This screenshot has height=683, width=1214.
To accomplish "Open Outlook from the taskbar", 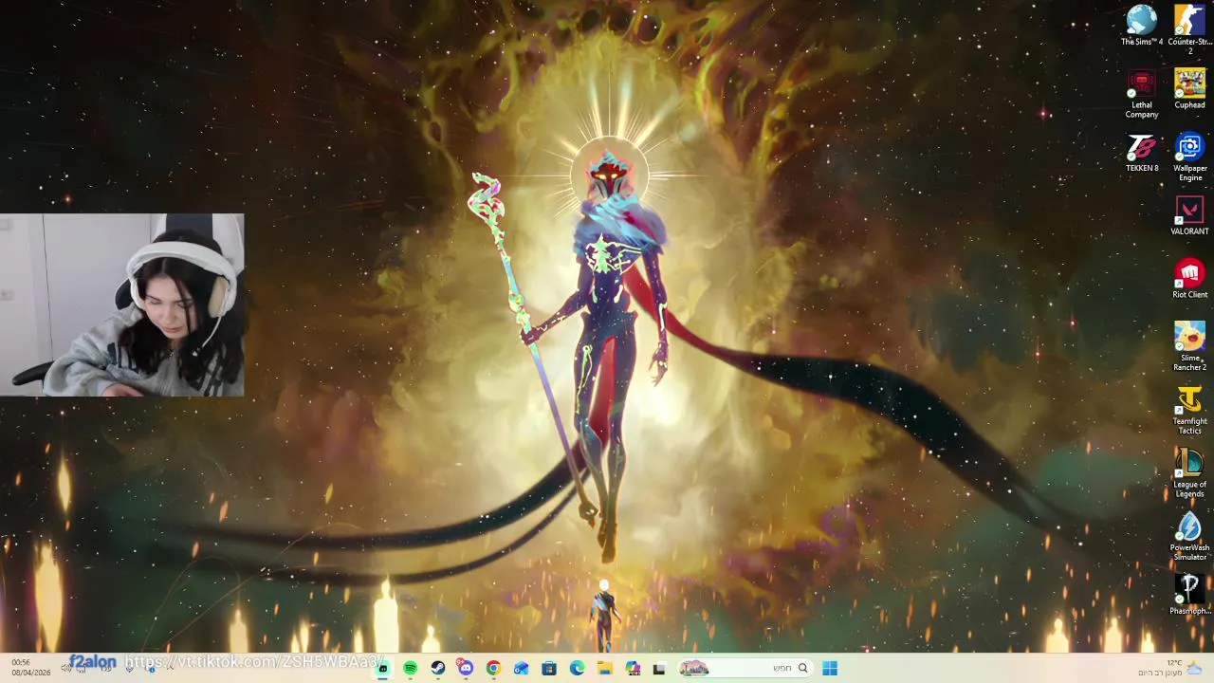I will [521, 669].
